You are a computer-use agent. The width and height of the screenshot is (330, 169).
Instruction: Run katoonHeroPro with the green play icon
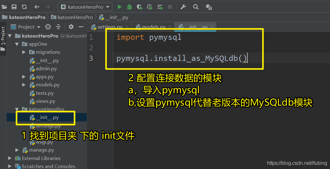pyautogui.click(x=119, y=7)
